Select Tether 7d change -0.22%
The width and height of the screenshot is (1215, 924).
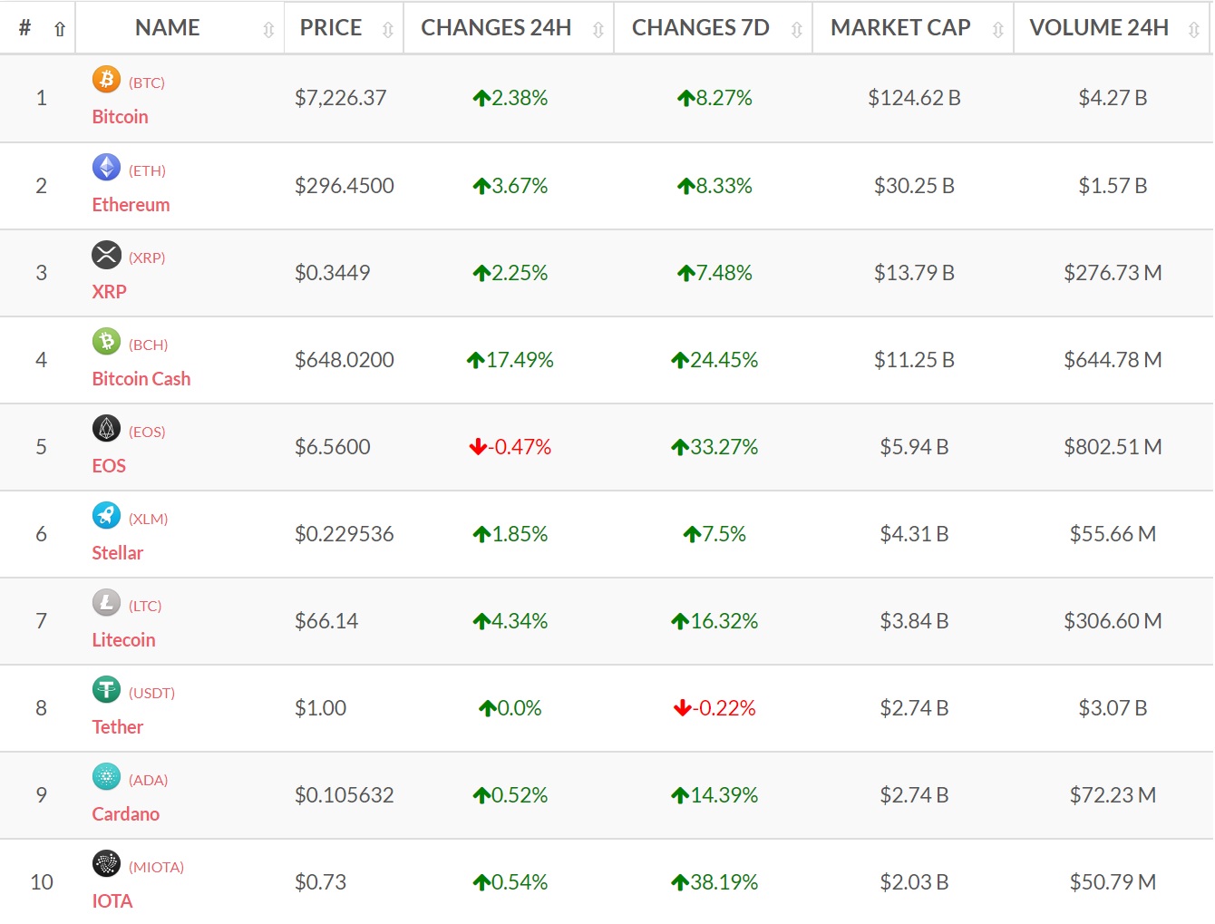point(714,708)
